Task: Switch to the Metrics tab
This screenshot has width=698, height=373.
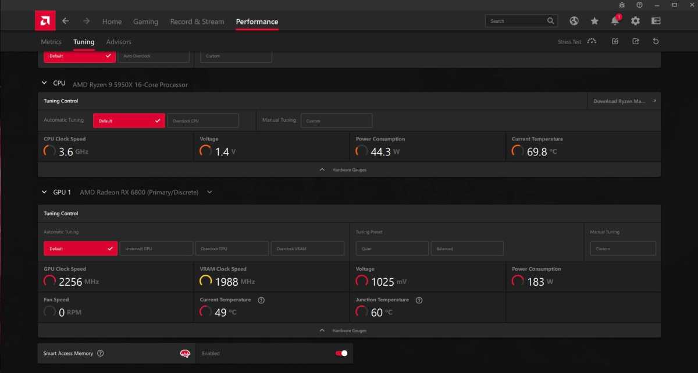Action: click(51, 42)
